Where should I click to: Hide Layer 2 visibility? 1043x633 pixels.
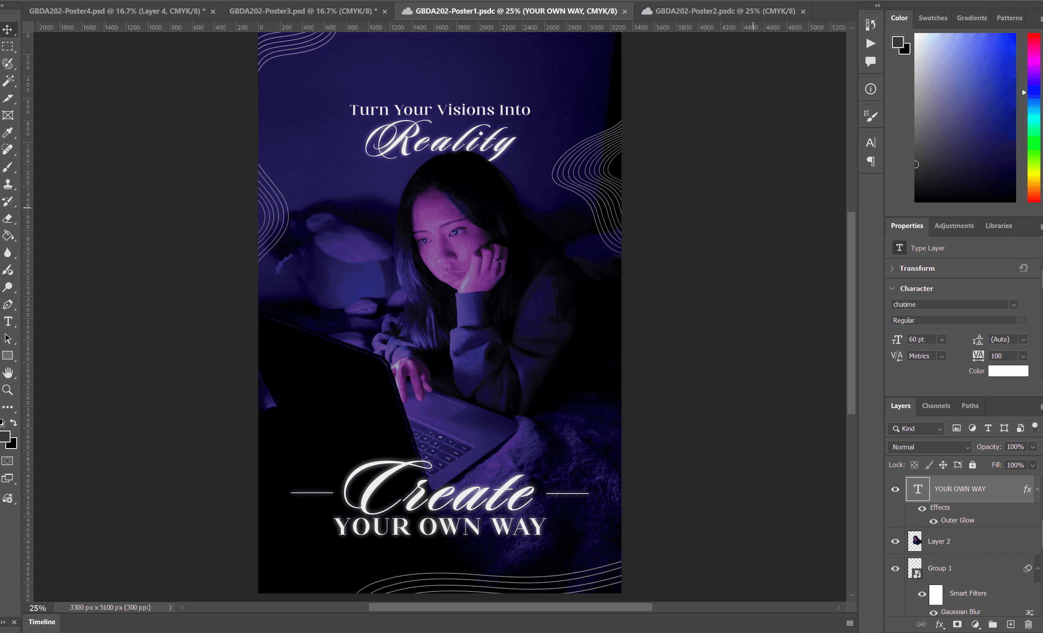(x=895, y=541)
